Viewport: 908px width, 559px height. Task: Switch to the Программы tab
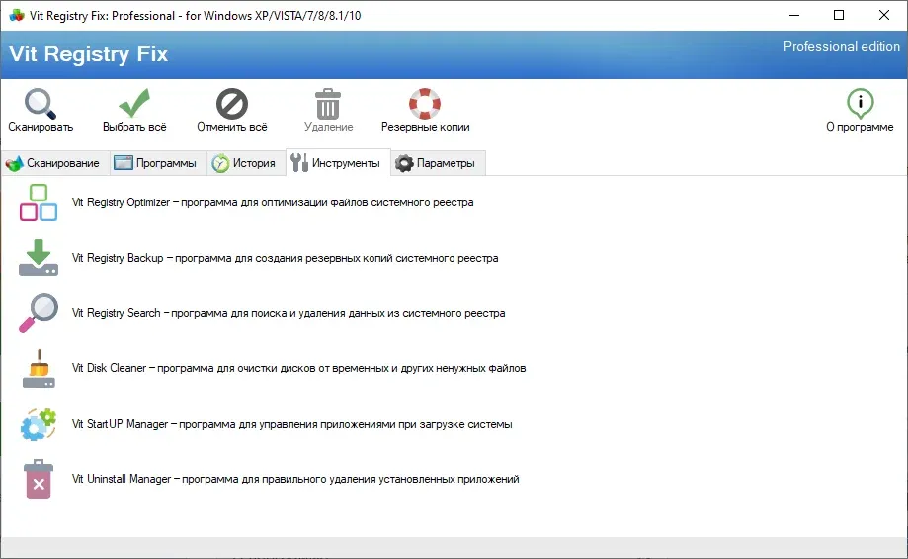click(x=157, y=163)
